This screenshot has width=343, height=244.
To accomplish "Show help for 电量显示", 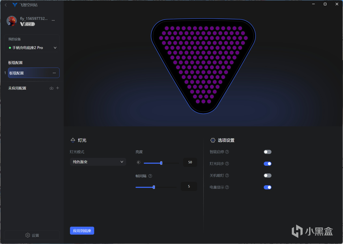I will [x=227, y=187].
